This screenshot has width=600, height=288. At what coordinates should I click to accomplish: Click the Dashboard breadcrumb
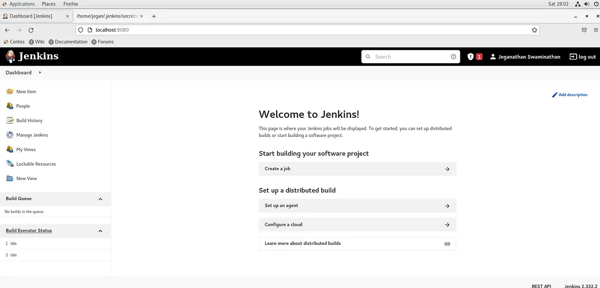[19, 73]
